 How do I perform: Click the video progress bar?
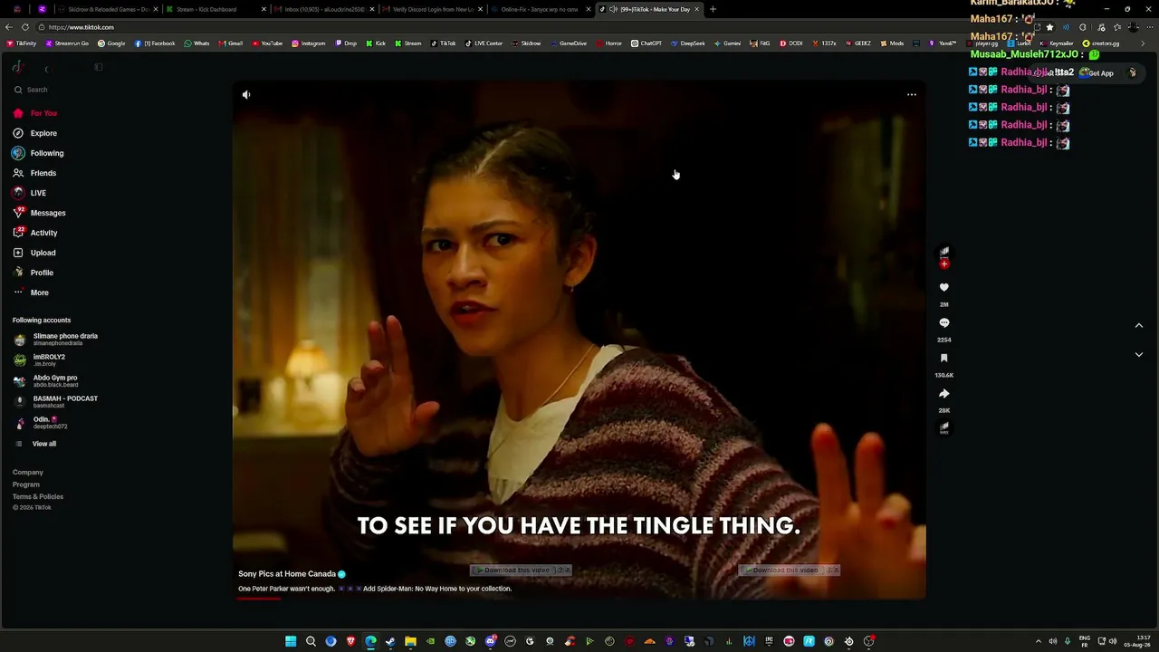(579, 599)
